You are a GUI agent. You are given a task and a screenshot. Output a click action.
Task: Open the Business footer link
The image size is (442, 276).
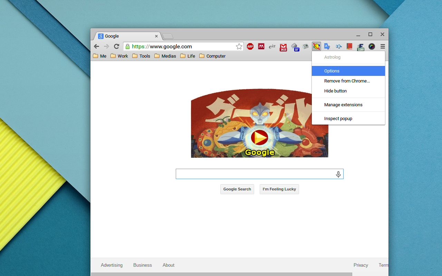(143, 265)
